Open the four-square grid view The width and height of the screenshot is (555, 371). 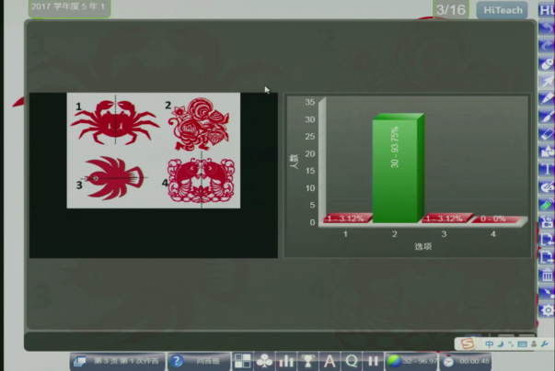click(242, 361)
